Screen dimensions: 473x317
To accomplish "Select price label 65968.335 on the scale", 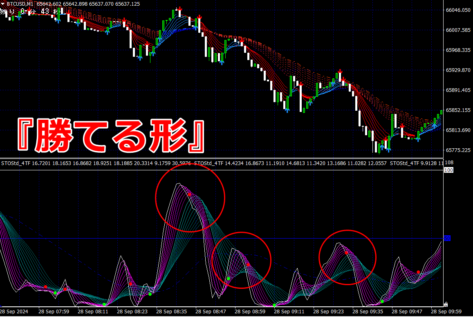I will click(x=458, y=50).
